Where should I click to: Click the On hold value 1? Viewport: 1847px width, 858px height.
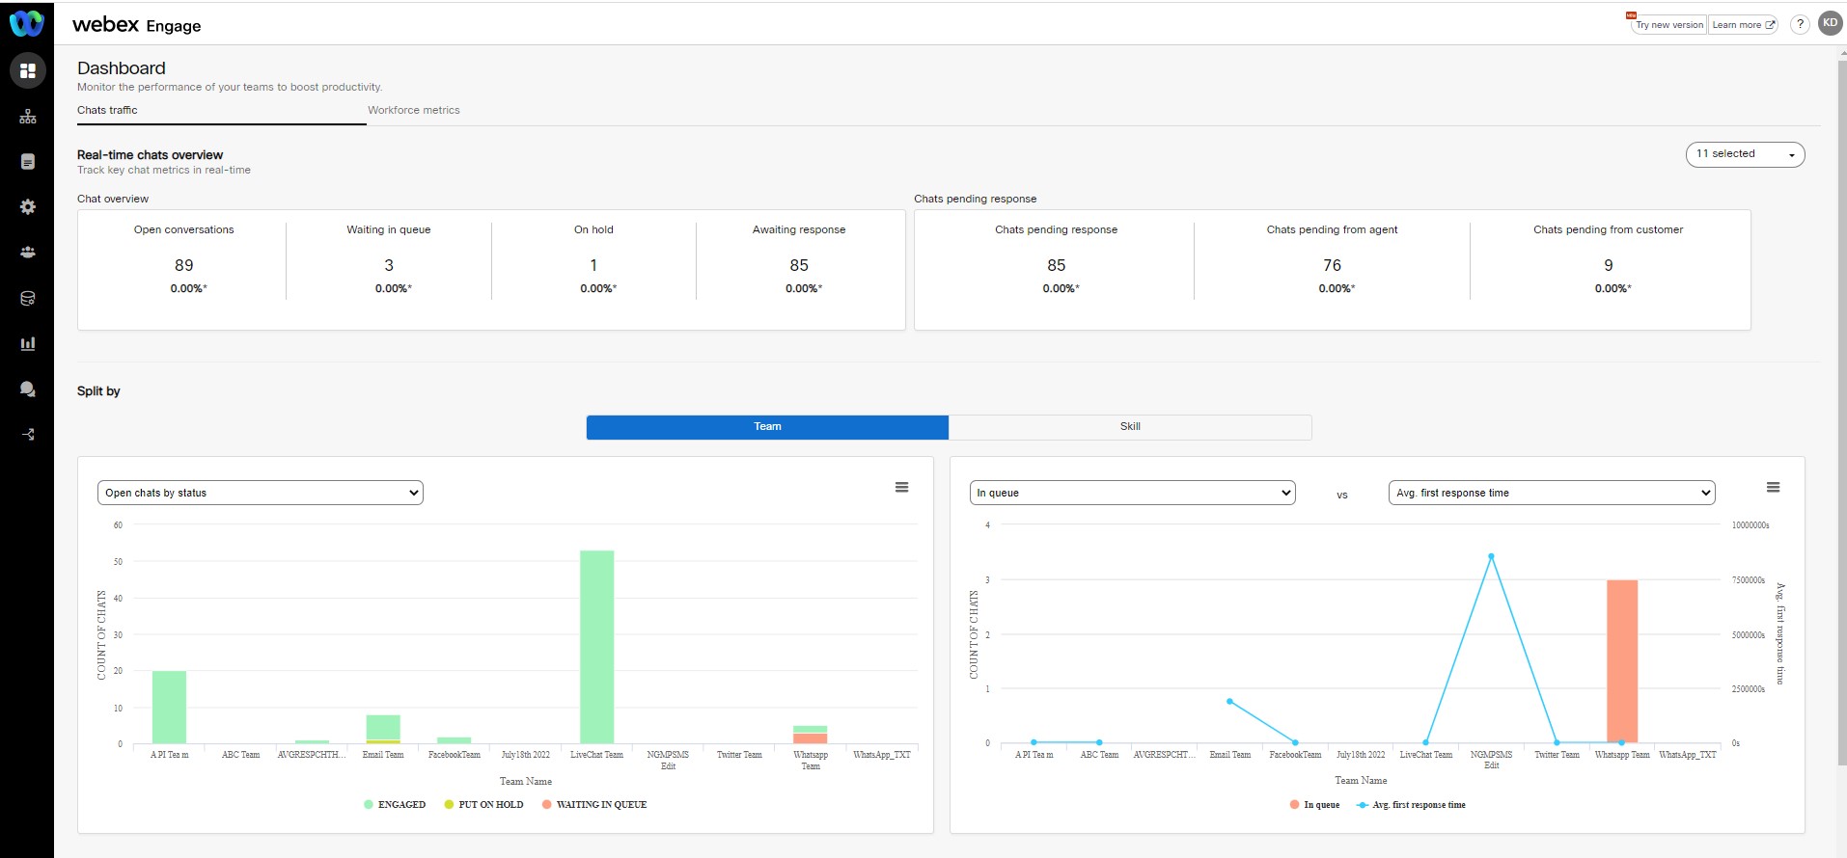pyautogui.click(x=593, y=265)
